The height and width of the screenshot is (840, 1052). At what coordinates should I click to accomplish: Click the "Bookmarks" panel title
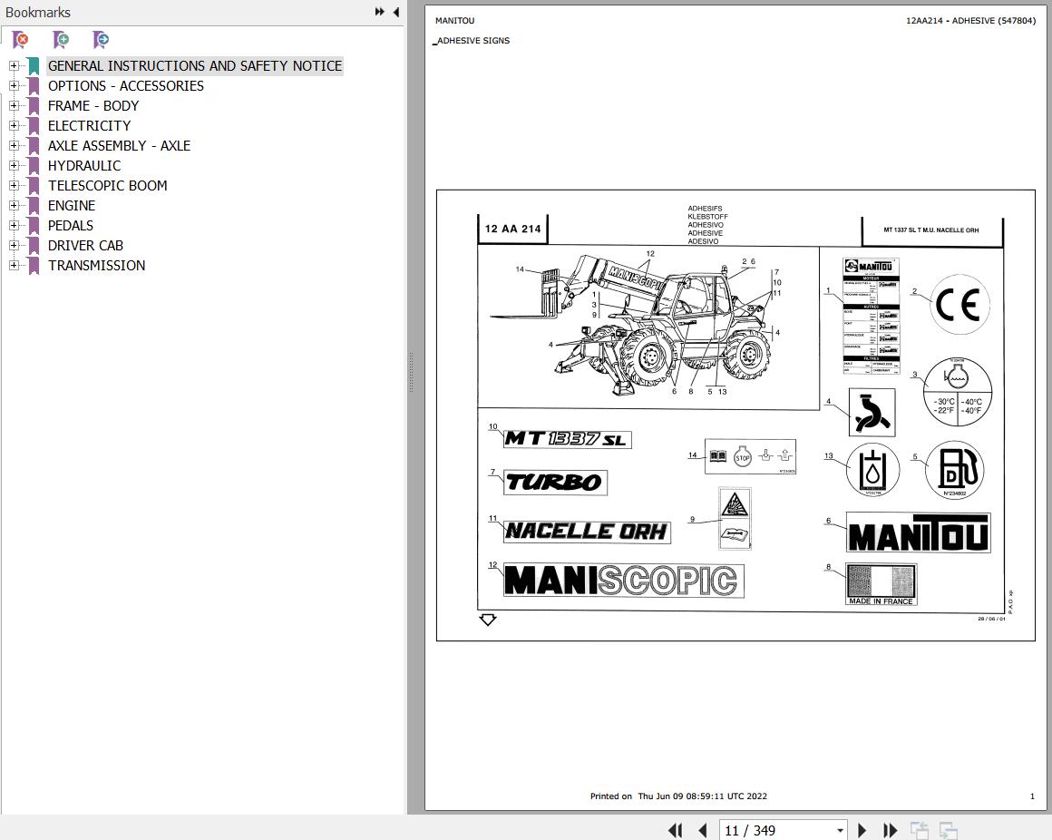[x=37, y=12]
